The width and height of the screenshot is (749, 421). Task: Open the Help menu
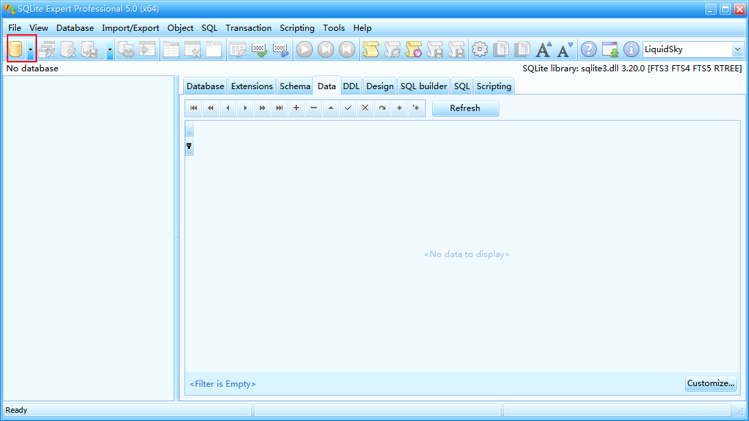tap(363, 28)
